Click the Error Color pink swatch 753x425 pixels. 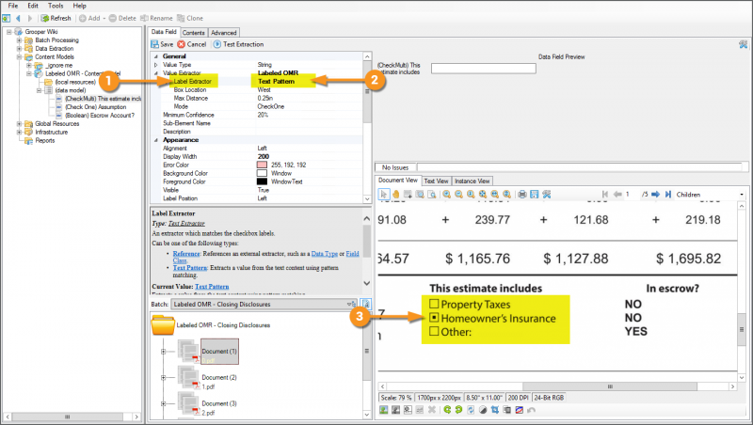pos(264,165)
